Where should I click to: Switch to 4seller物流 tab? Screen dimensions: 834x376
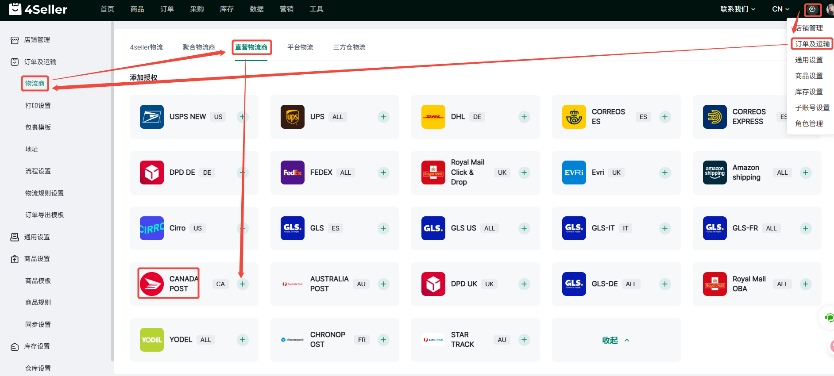click(146, 47)
